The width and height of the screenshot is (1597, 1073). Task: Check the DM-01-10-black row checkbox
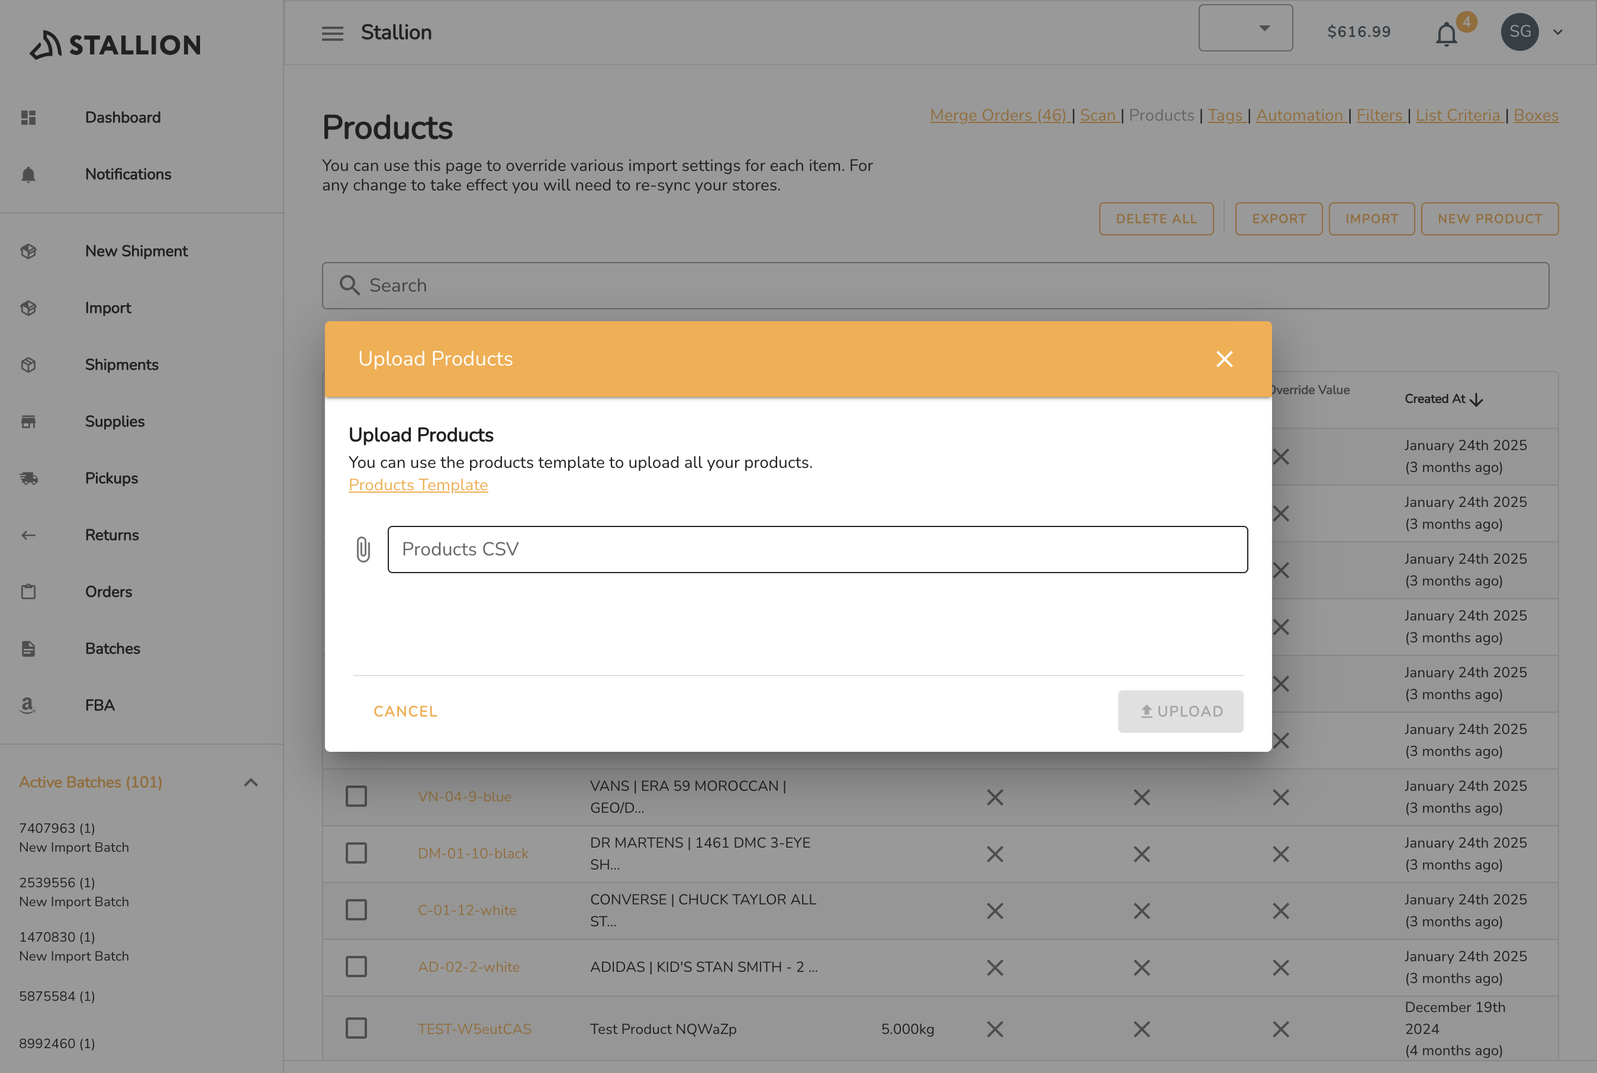coord(356,852)
